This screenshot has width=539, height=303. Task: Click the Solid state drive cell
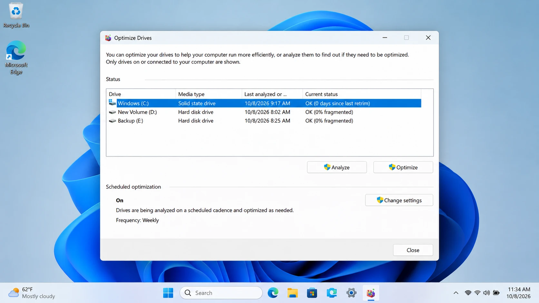(197, 103)
